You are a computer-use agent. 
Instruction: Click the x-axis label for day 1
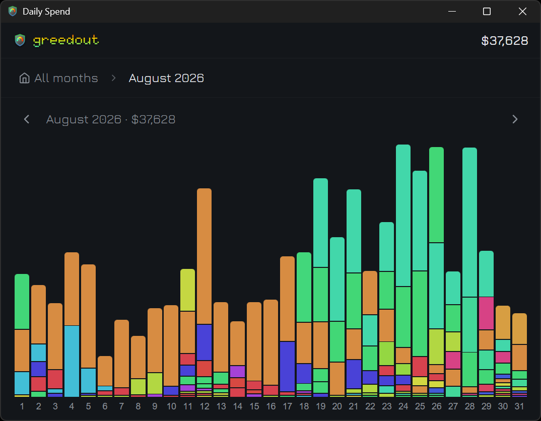click(22, 406)
